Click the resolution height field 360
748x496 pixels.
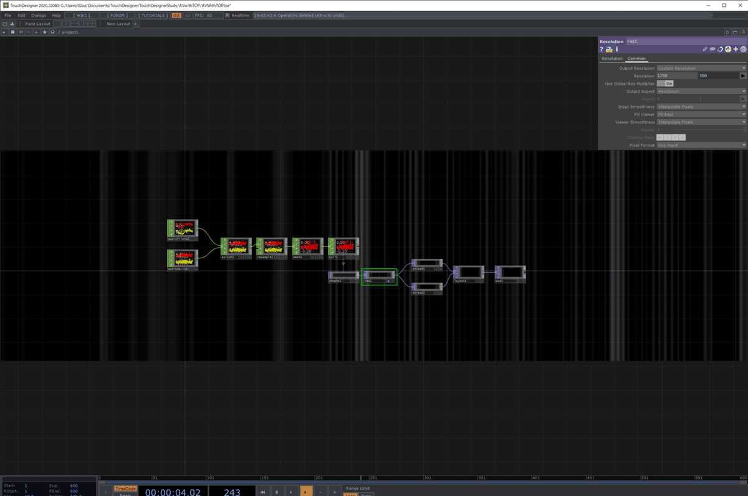(x=718, y=75)
